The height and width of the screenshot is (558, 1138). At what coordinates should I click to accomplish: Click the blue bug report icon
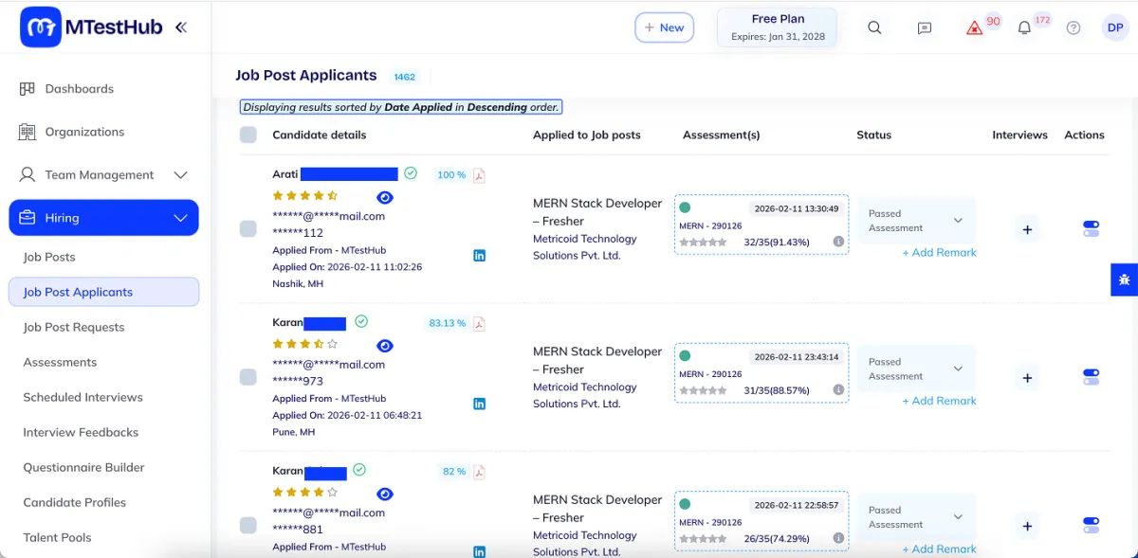click(x=1125, y=279)
